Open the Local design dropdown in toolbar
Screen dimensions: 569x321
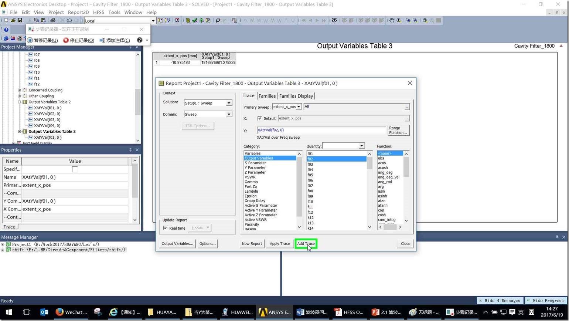[x=153, y=21]
